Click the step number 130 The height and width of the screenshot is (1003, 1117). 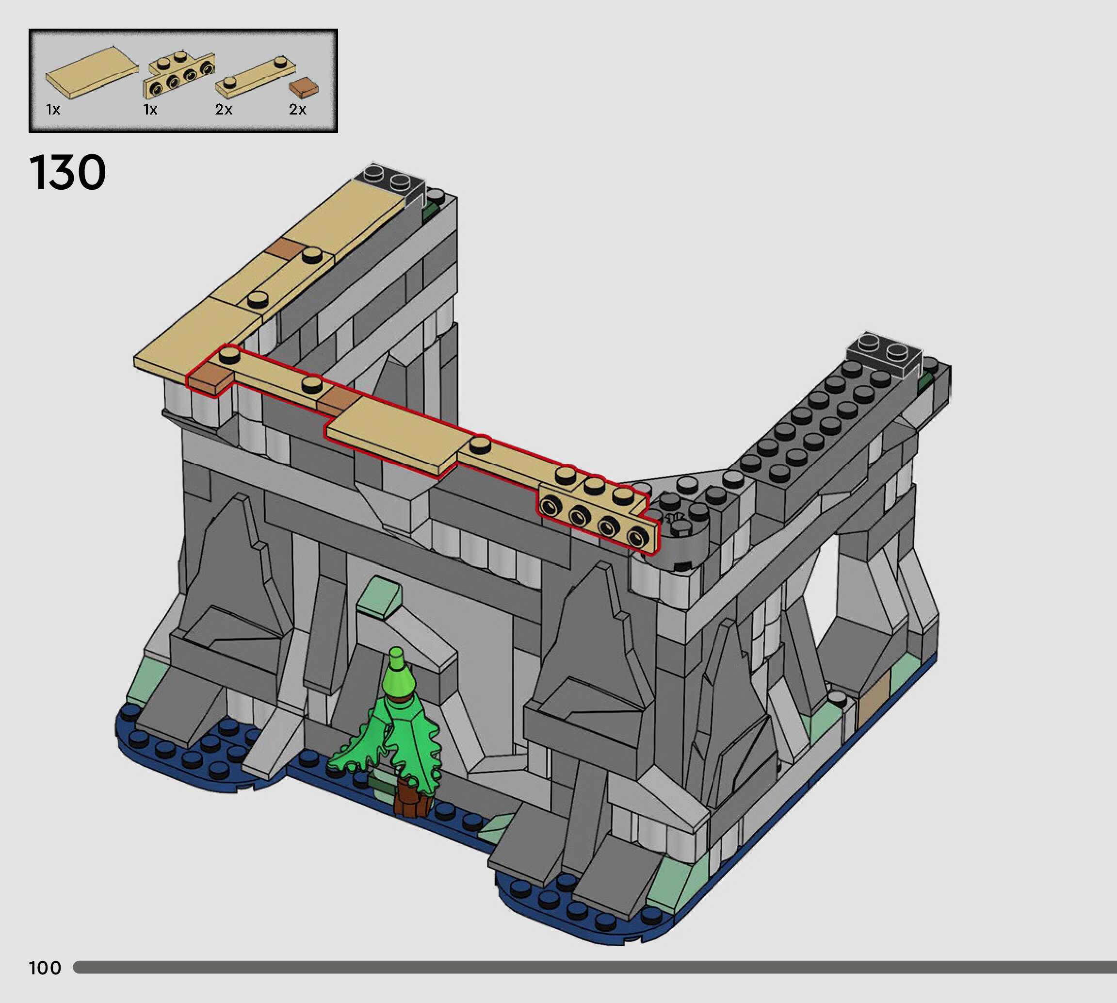tap(67, 172)
